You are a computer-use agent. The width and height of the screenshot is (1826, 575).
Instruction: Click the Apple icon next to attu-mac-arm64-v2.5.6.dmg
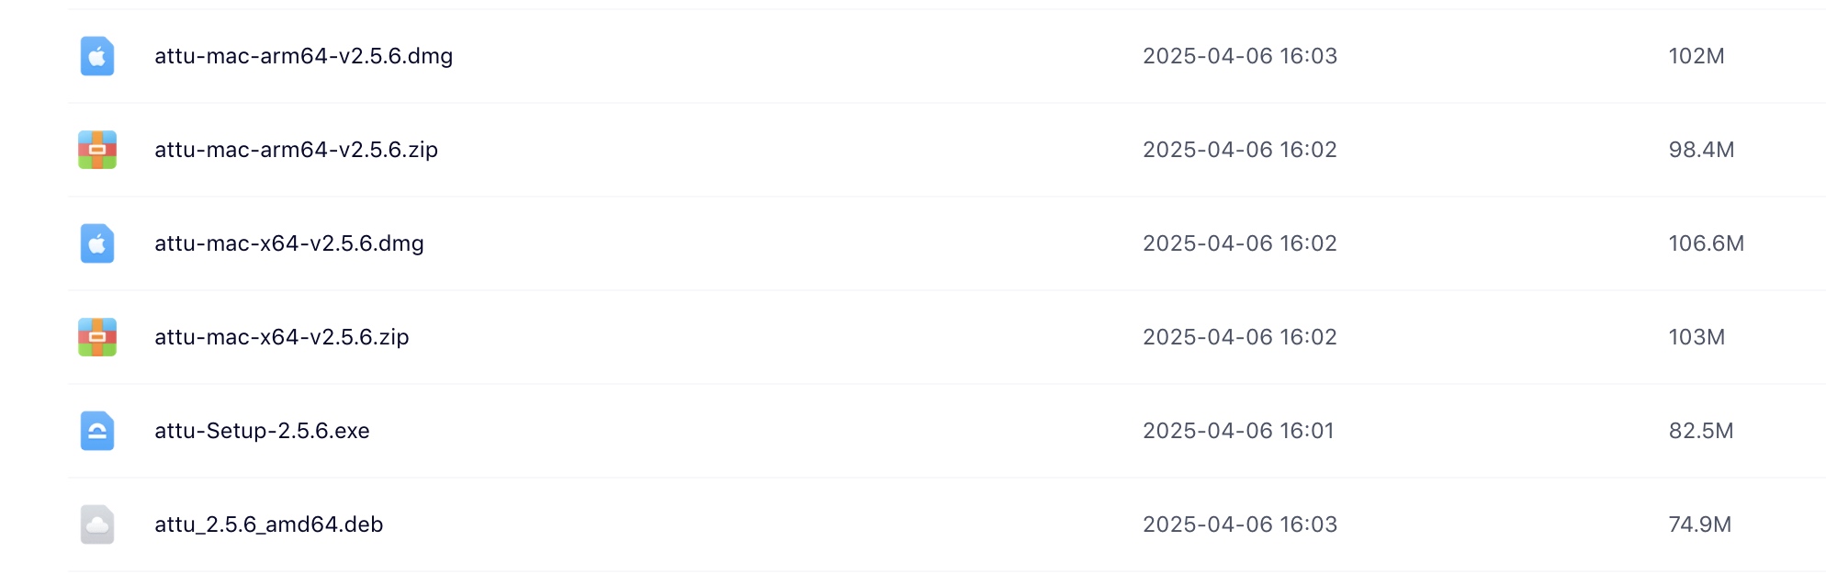coord(96,56)
